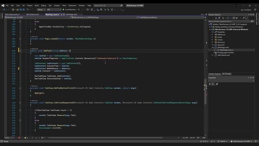Select MainPage.xaml.cs in Solution Explorer
Image resolution: width=259 pixels, height=146 pixels.
point(226,50)
